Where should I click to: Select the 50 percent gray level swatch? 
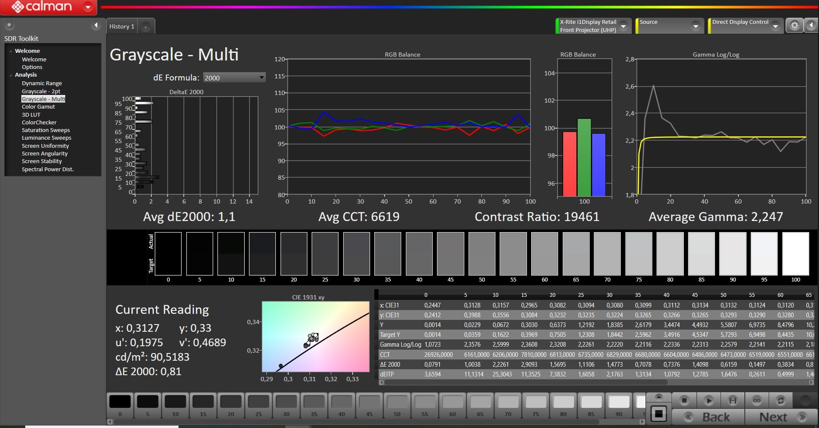(x=397, y=405)
